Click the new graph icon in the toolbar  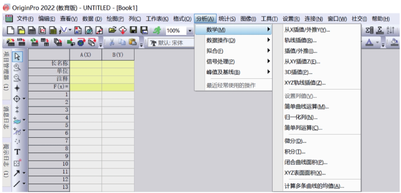click(x=42, y=30)
